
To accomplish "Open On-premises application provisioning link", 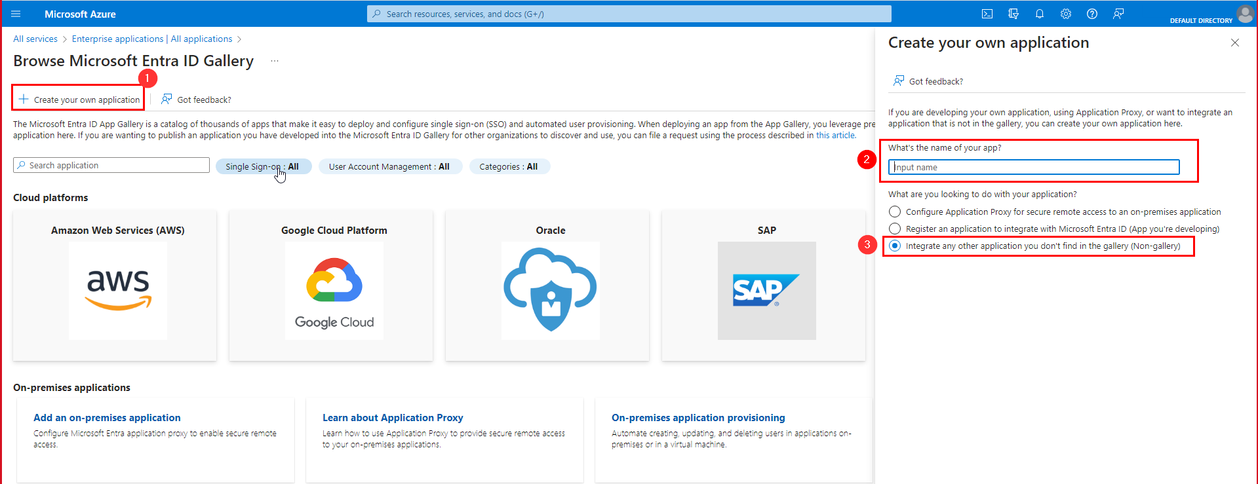I will click(x=698, y=417).
